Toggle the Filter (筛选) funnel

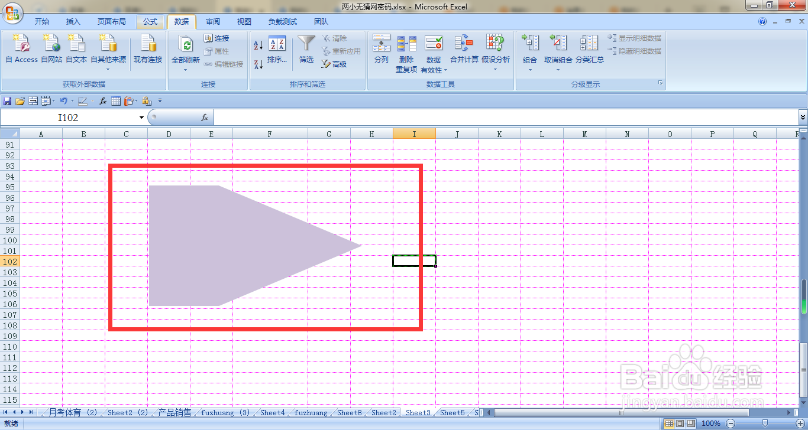pos(306,49)
